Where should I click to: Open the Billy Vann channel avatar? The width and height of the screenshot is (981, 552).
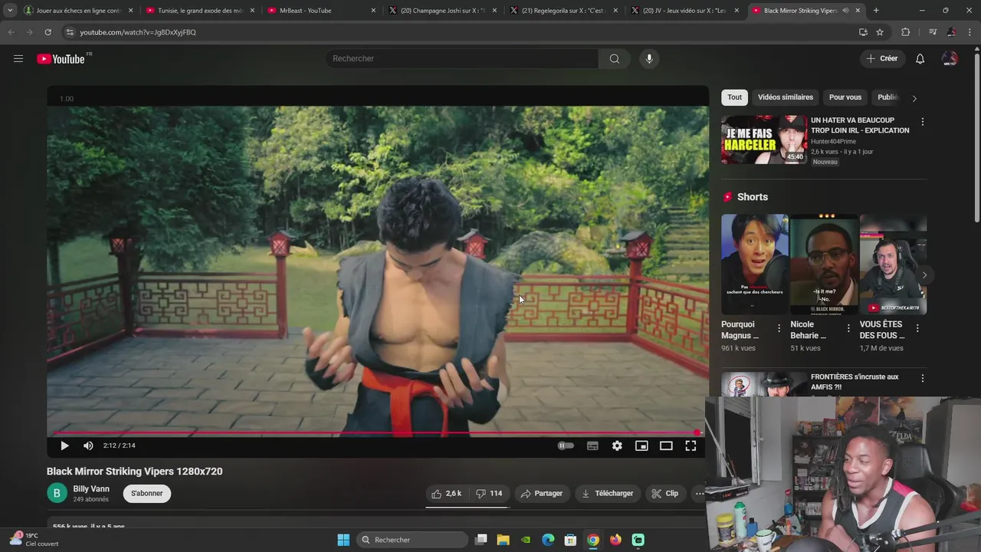(x=57, y=493)
